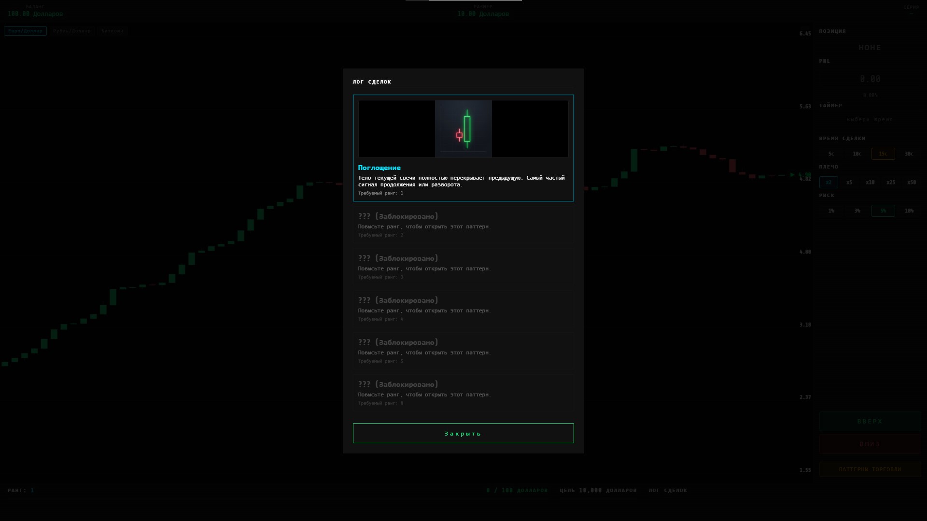This screenshot has height=521, width=927.
Task: Open the ПАТТЕРНЫ ТОРГОВЛИ panel
Action: click(x=869, y=469)
